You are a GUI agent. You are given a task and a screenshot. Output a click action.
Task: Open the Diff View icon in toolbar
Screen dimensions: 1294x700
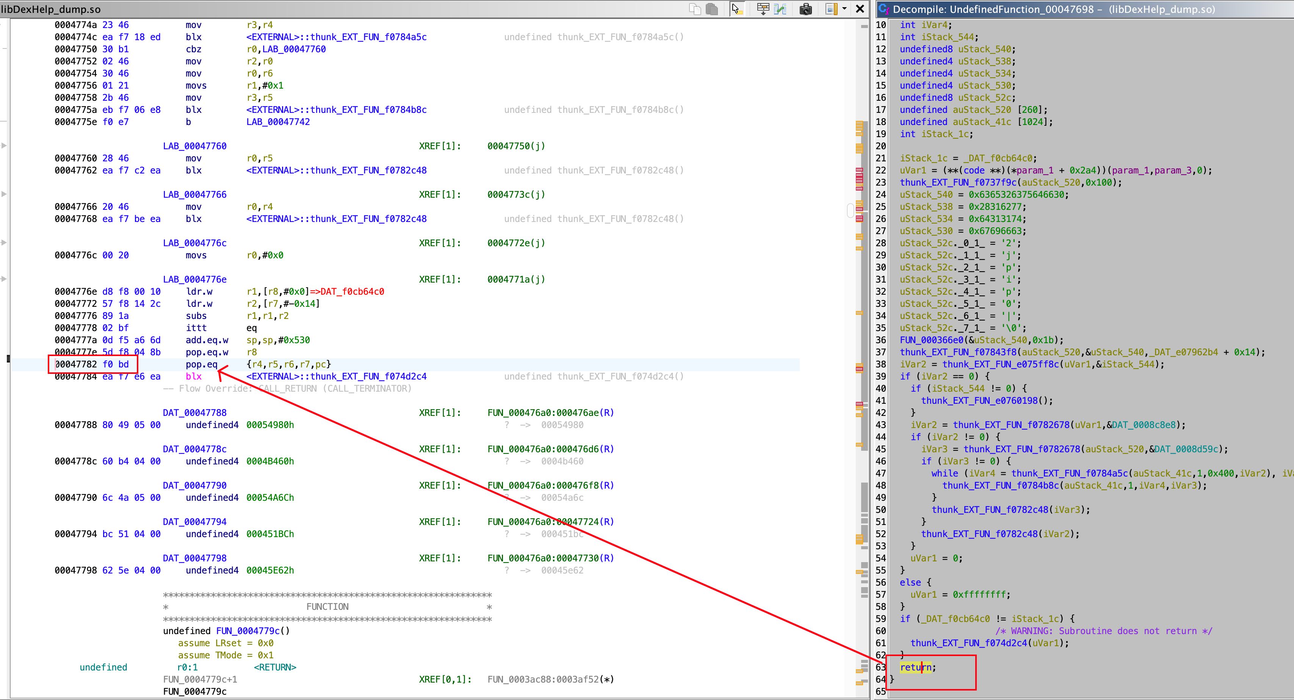coord(780,9)
